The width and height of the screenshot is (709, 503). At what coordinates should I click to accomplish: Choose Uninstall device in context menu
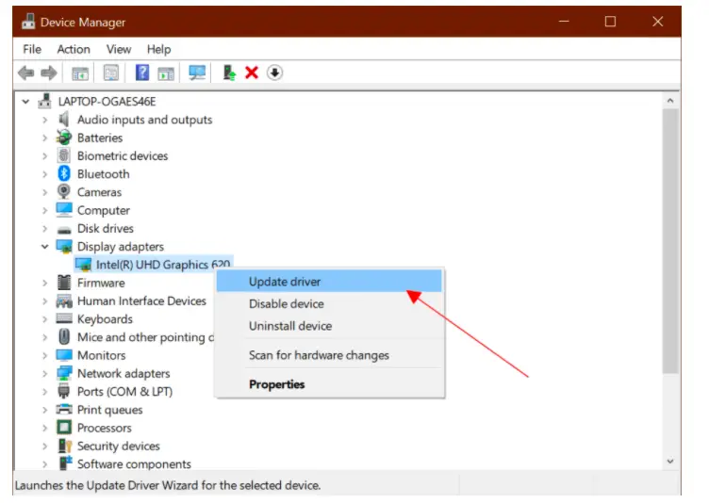click(x=329, y=326)
